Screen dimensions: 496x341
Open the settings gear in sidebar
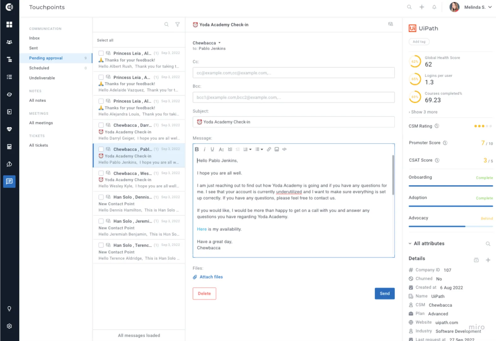tap(9, 326)
